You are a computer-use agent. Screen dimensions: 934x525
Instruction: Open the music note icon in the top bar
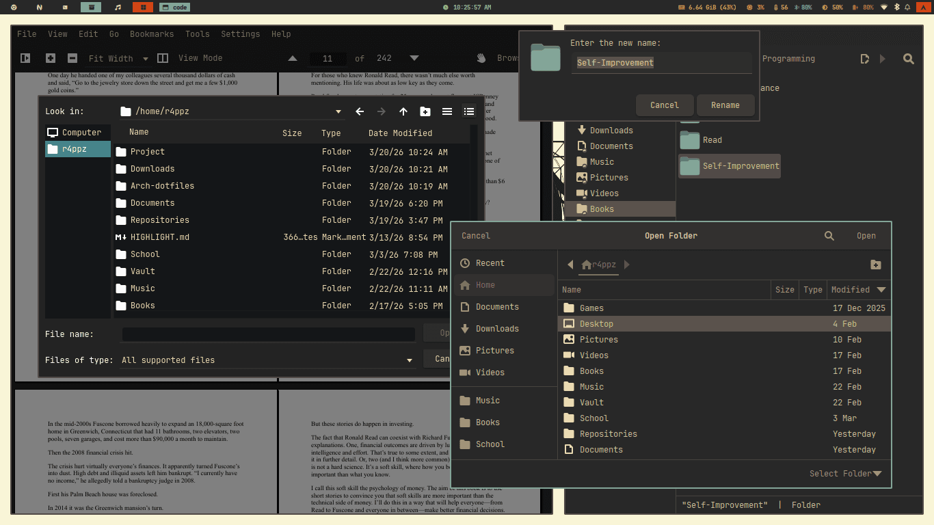pyautogui.click(x=118, y=7)
